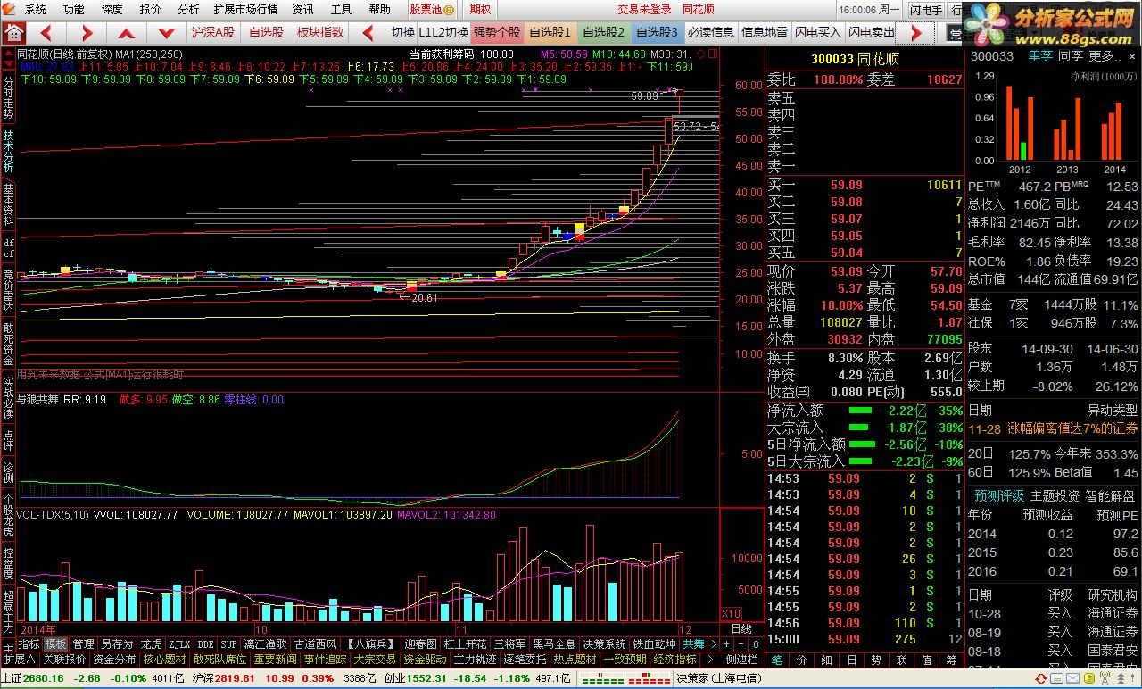Click the red up arrow in the toolbar
The width and height of the screenshot is (1142, 689).
(127, 33)
